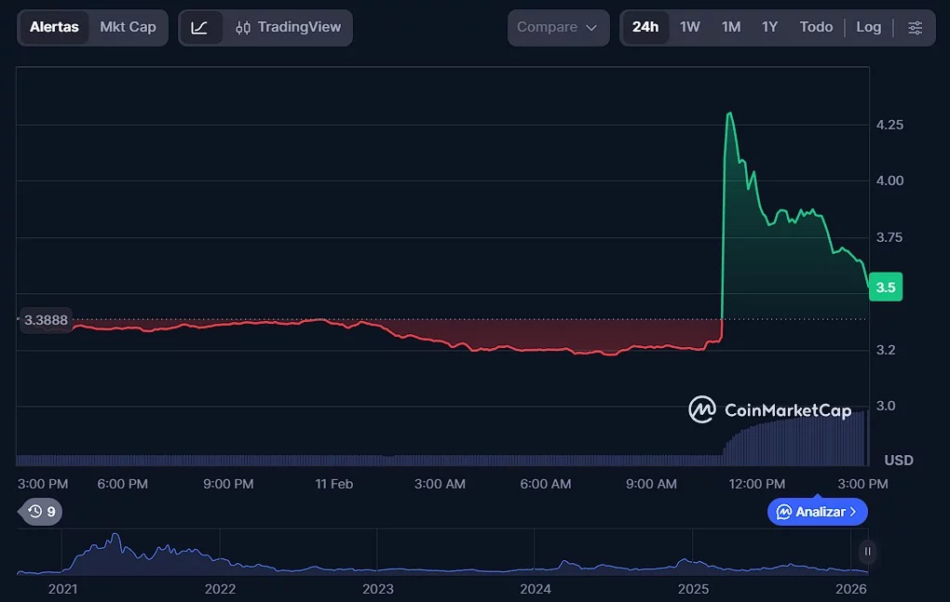
Task: Click the pause handle on range navigator
Action: pyautogui.click(x=867, y=552)
